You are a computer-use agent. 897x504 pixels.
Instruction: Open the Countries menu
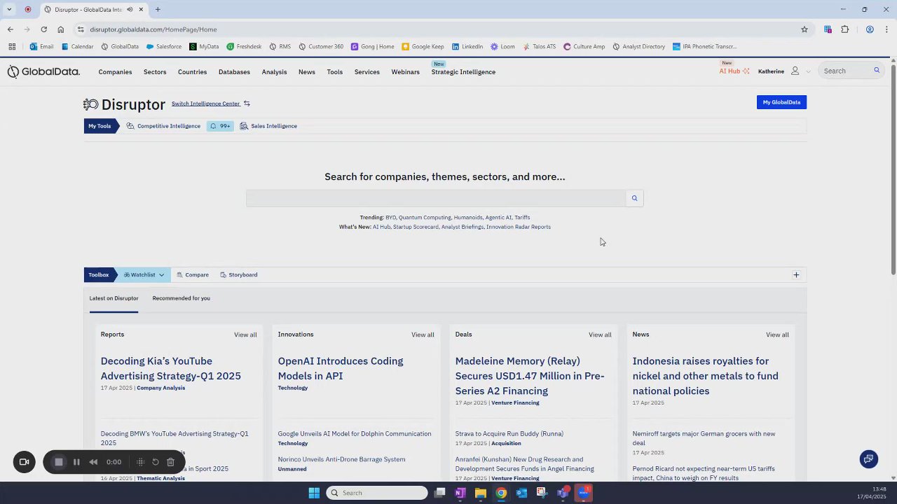pos(192,72)
